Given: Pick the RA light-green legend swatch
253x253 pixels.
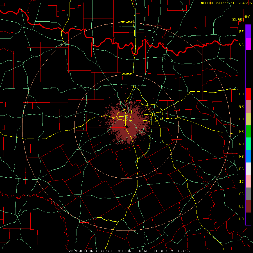Looking at the screenshot, I should (248, 144).
